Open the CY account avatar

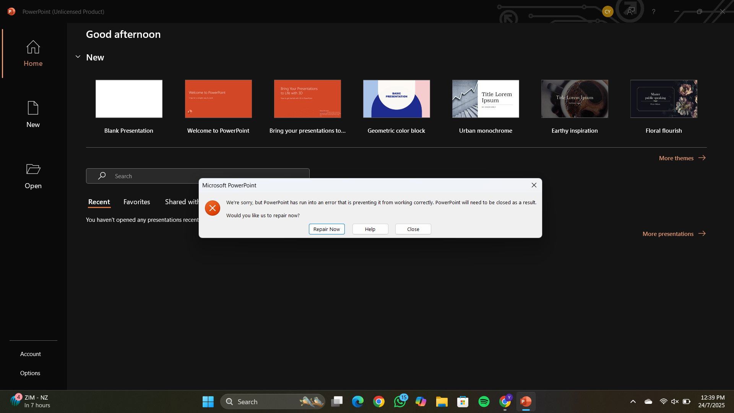pos(608,11)
